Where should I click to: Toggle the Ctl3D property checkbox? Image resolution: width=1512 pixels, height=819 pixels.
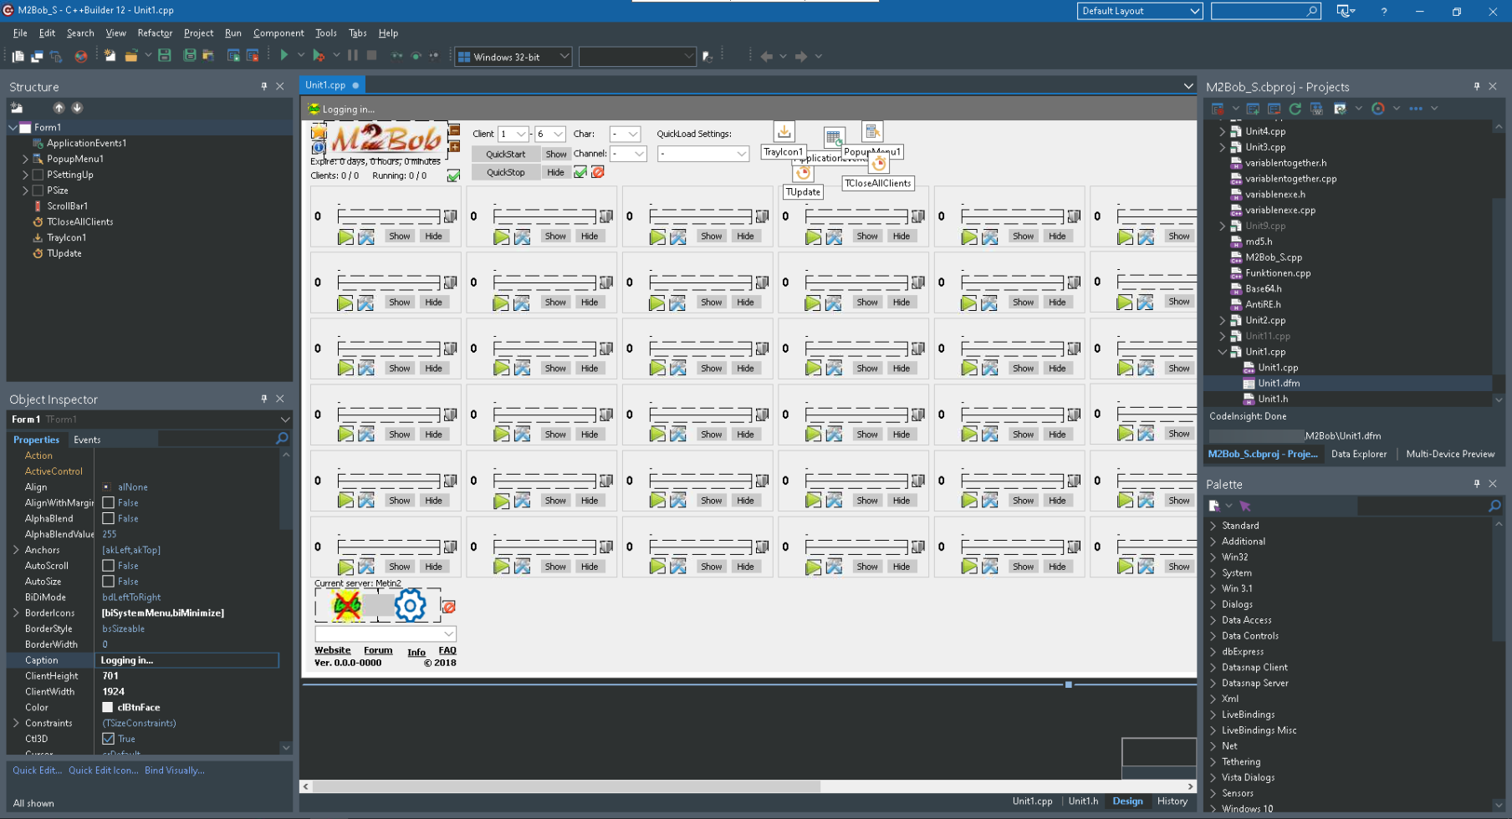click(108, 739)
